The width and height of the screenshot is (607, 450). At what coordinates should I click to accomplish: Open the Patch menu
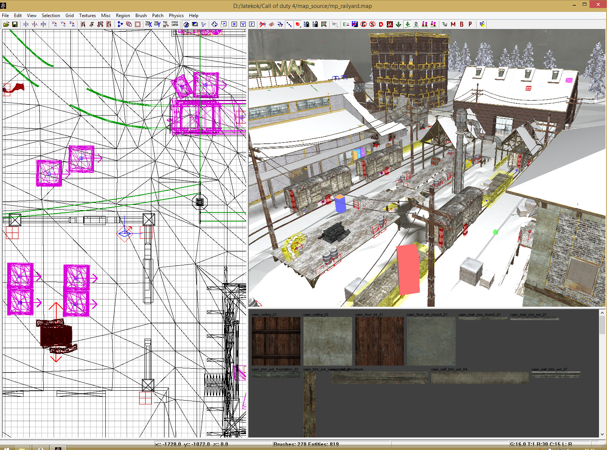point(158,16)
